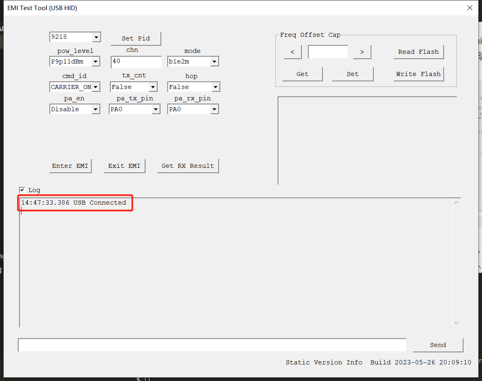Click the Read Flash button

418,52
